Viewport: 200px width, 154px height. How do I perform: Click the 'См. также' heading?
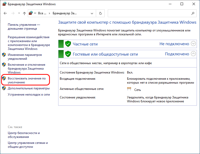(15, 127)
